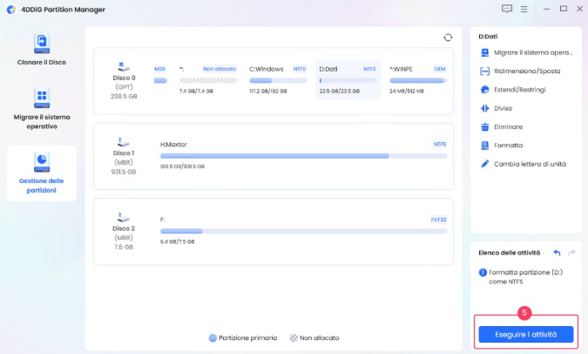The height and width of the screenshot is (354, 588).
Task: Click the Disco 1 drive icon
Action: click(124, 142)
